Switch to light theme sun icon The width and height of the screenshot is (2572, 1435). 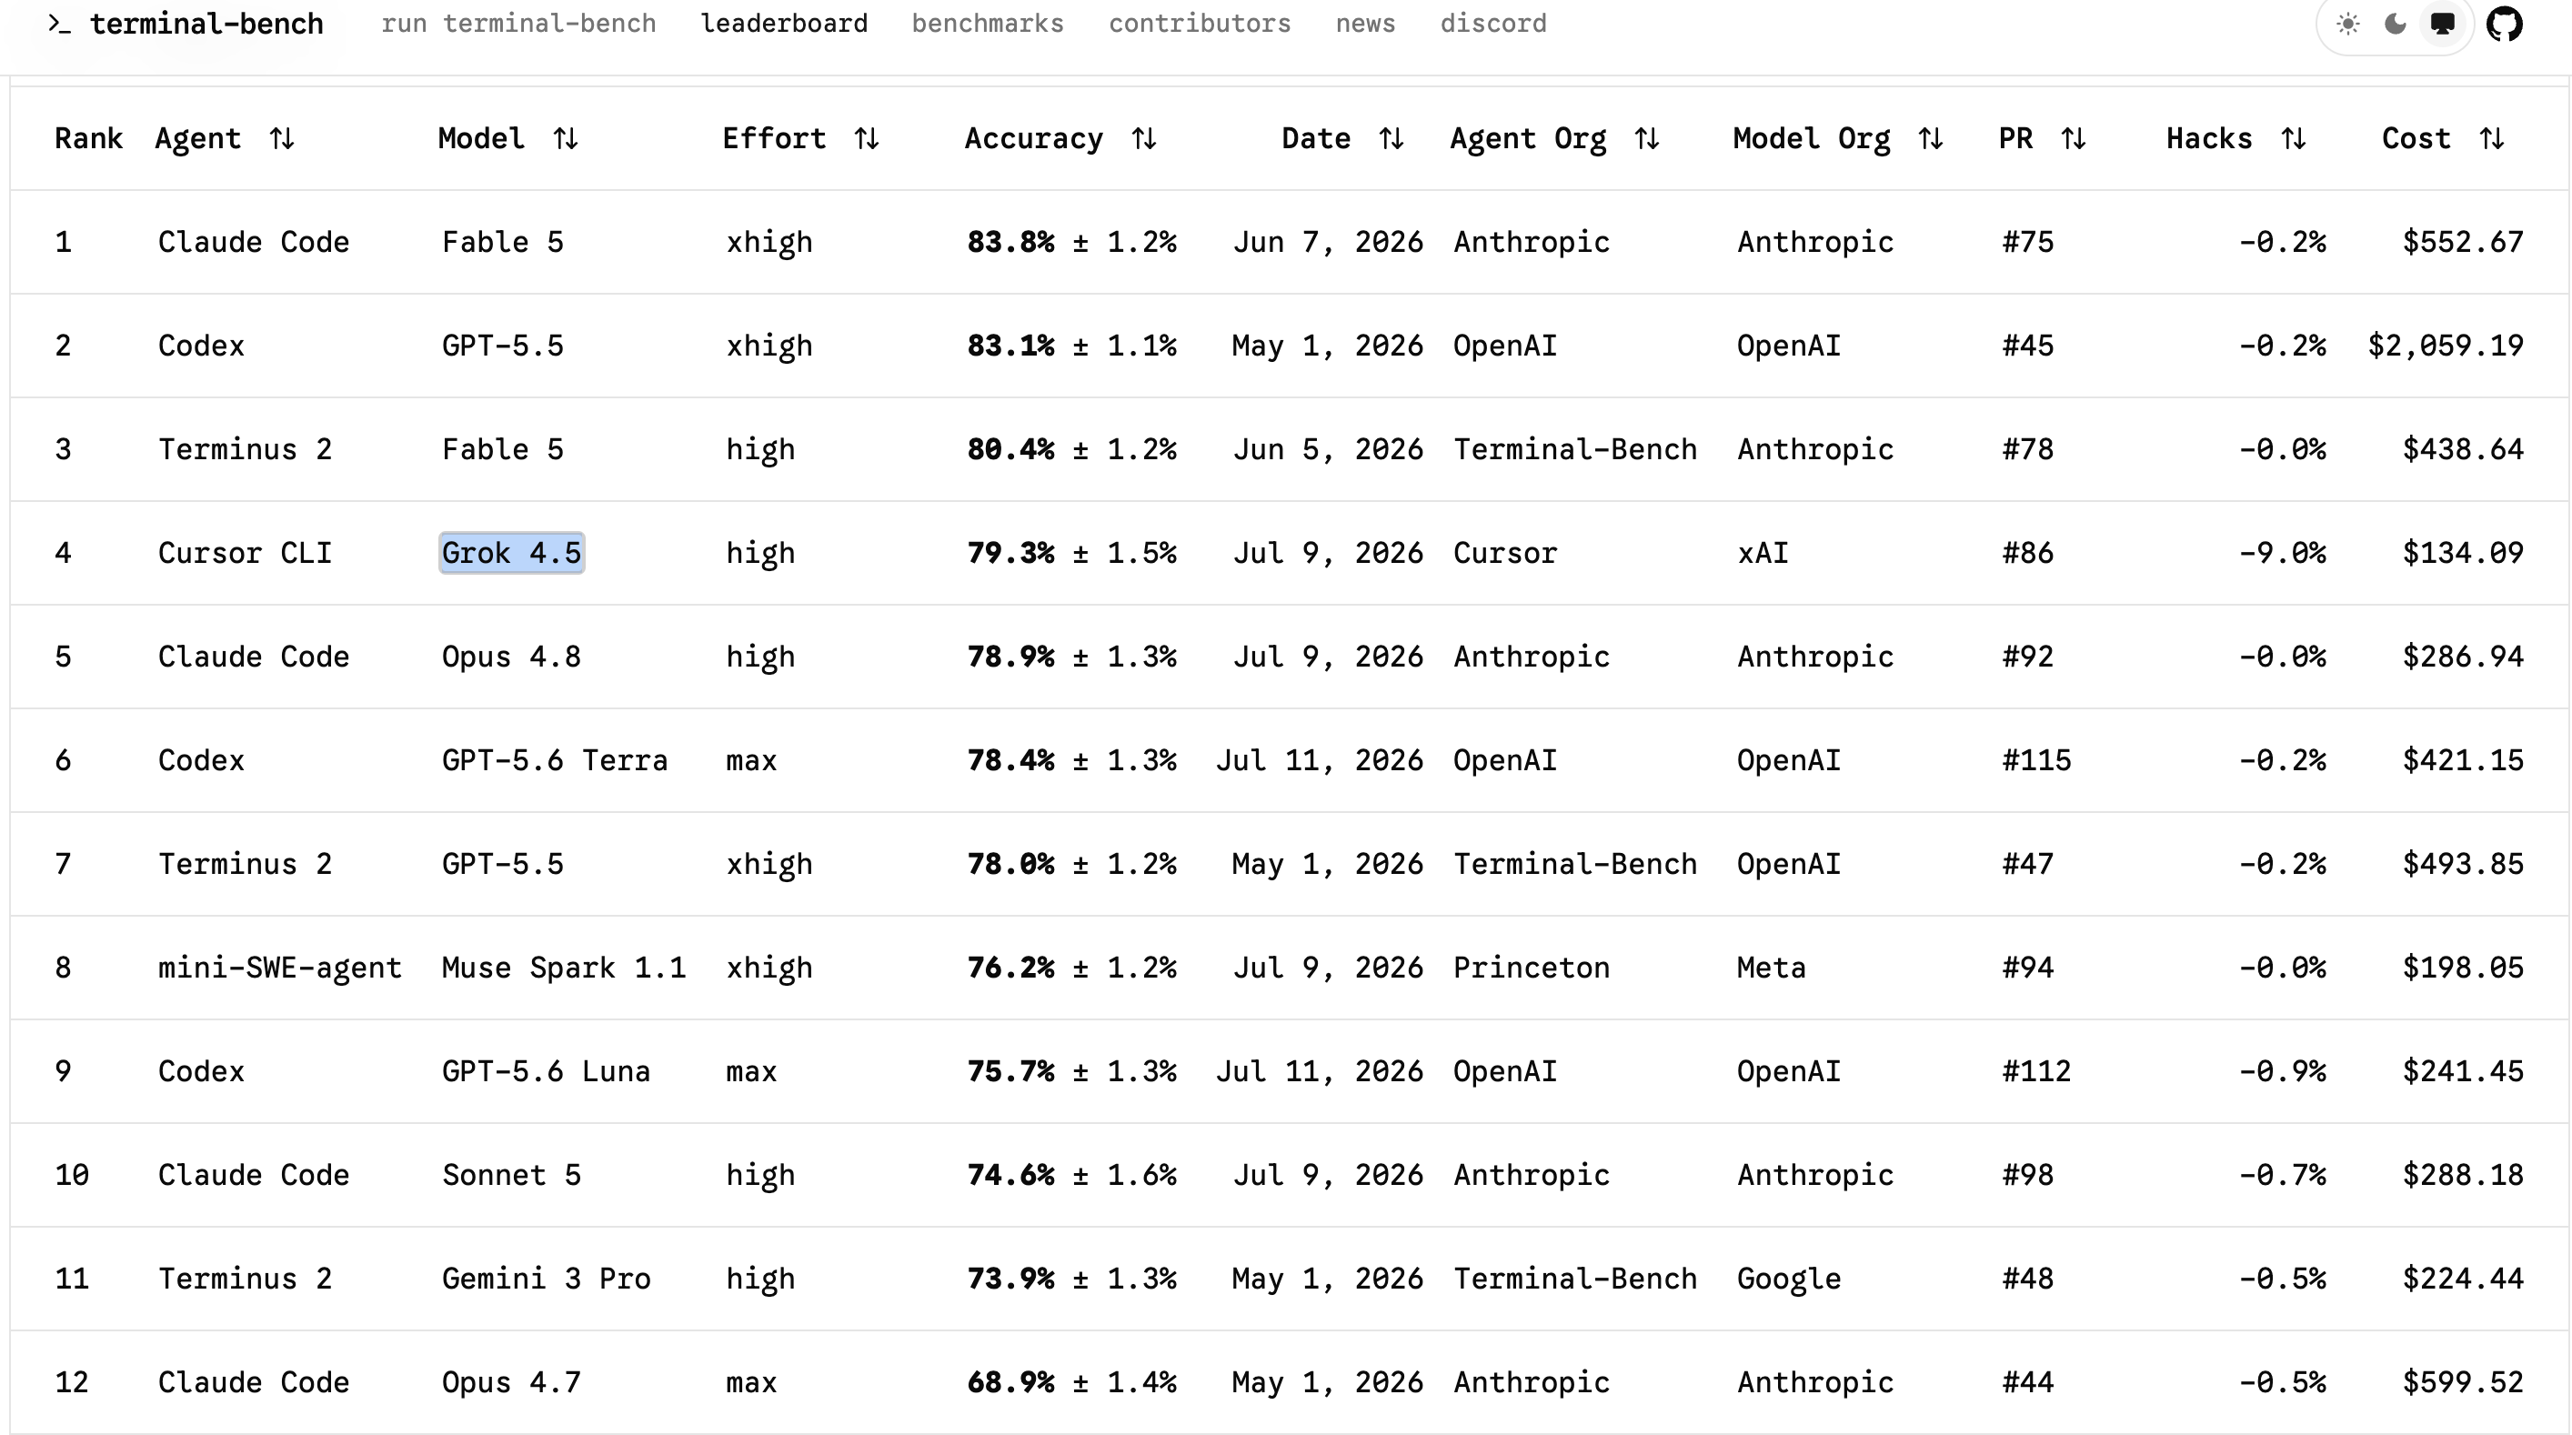pos(2347,24)
